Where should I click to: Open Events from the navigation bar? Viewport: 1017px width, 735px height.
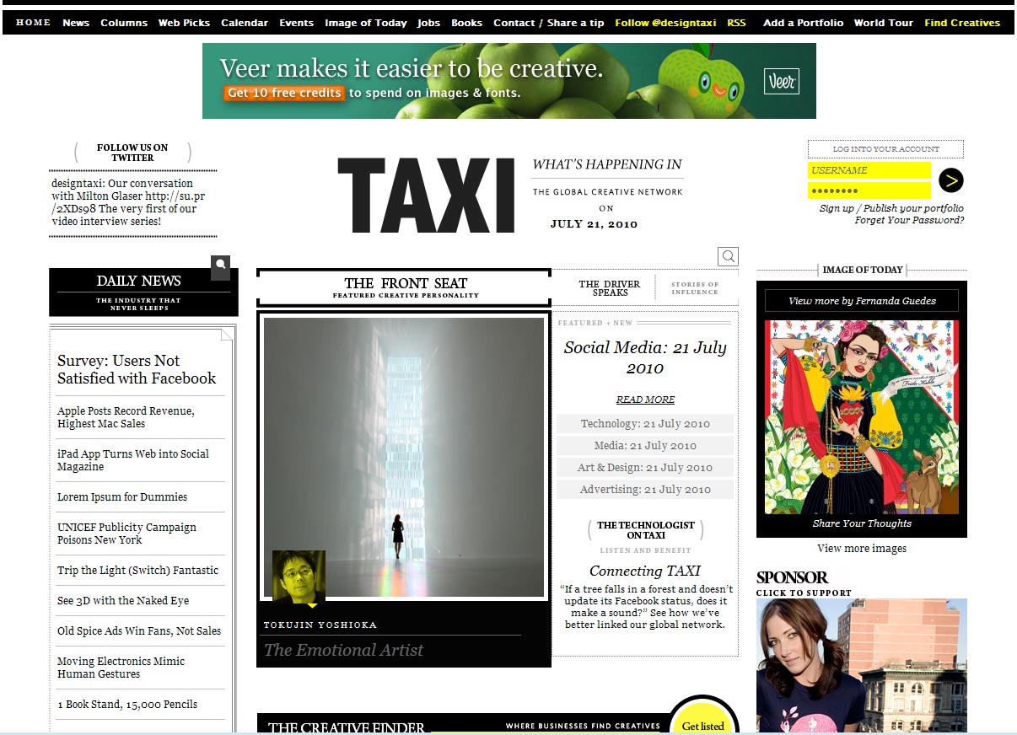pyautogui.click(x=296, y=23)
